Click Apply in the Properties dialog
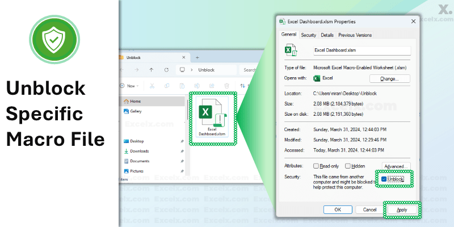This screenshot has height=227, width=454. pos(402,210)
